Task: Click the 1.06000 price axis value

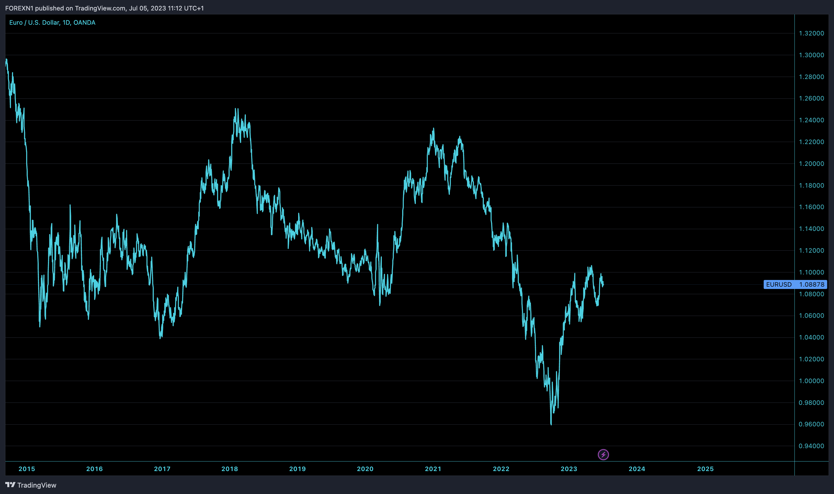Action: click(x=811, y=316)
